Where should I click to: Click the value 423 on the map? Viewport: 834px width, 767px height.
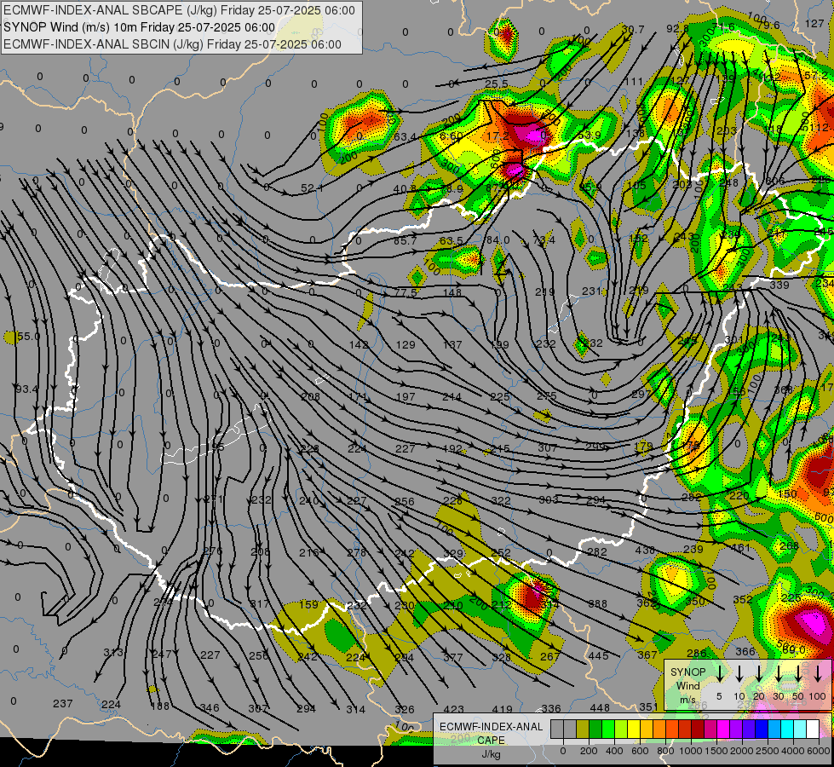453,710
